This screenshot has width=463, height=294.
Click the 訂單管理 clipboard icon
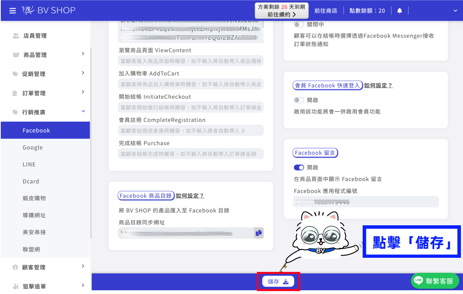(x=15, y=93)
